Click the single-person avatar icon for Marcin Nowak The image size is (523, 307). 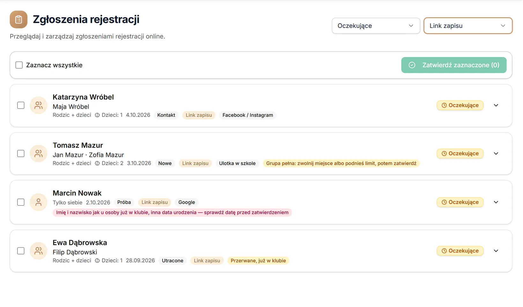(x=39, y=202)
